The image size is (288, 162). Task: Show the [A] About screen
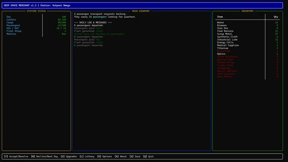click(121, 156)
